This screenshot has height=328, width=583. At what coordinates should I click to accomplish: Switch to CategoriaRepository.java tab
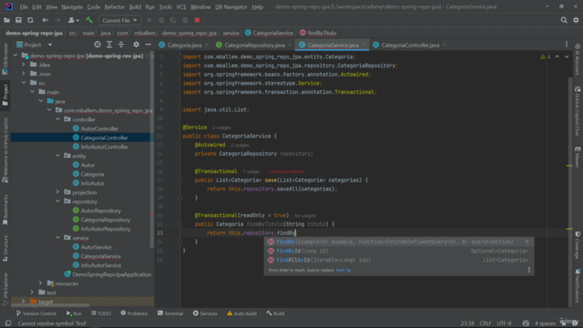(x=254, y=45)
